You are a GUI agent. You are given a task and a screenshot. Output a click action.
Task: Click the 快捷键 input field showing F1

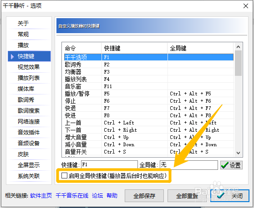(x=109, y=165)
